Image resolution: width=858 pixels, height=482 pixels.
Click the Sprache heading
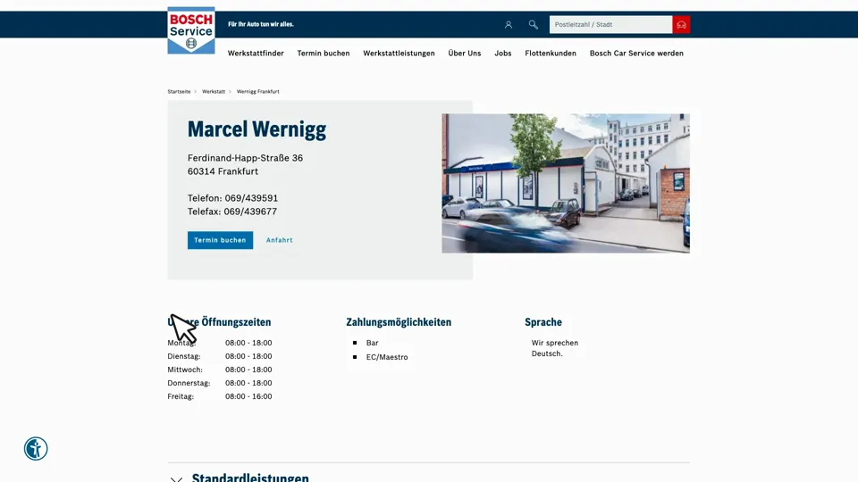click(543, 322)
